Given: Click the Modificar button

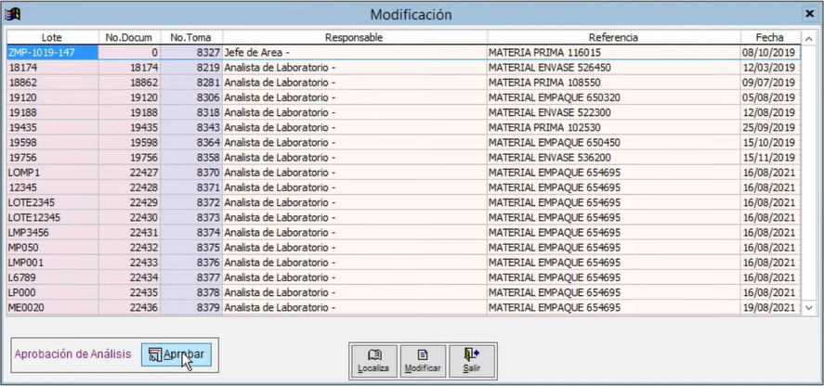Looking at the screenshot, I should [x=423, y=360].
